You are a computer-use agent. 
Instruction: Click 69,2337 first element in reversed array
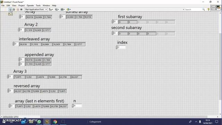18,91
